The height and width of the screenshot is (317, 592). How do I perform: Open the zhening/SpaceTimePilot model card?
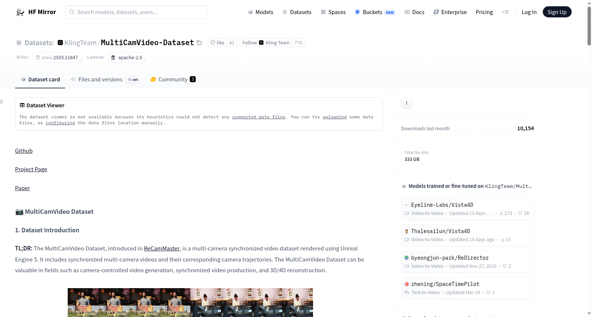click(x=467, y=288)
